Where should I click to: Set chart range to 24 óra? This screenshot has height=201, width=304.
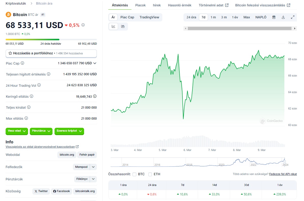point(191,17)
